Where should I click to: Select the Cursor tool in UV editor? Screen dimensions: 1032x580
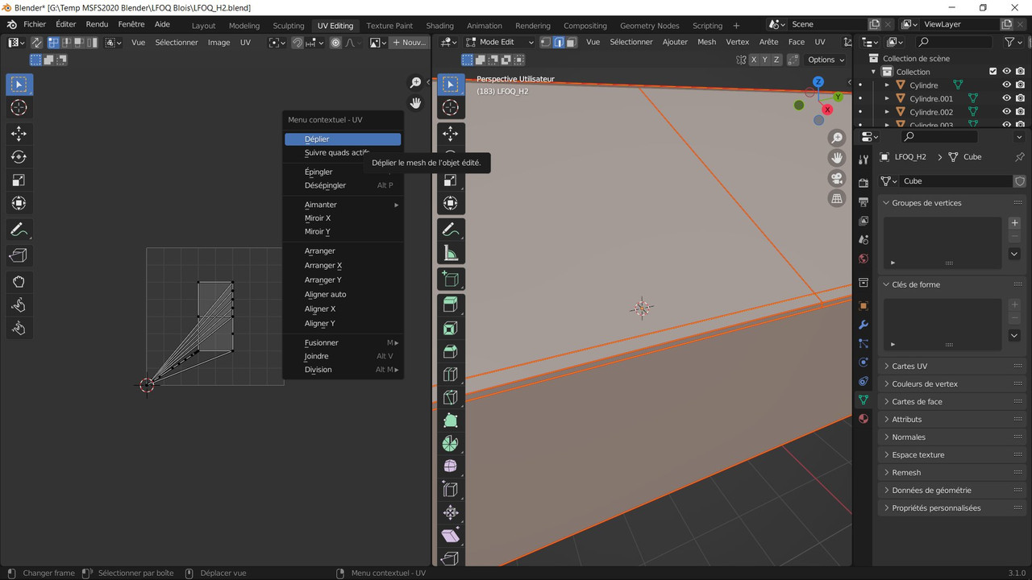pos(19,108)
